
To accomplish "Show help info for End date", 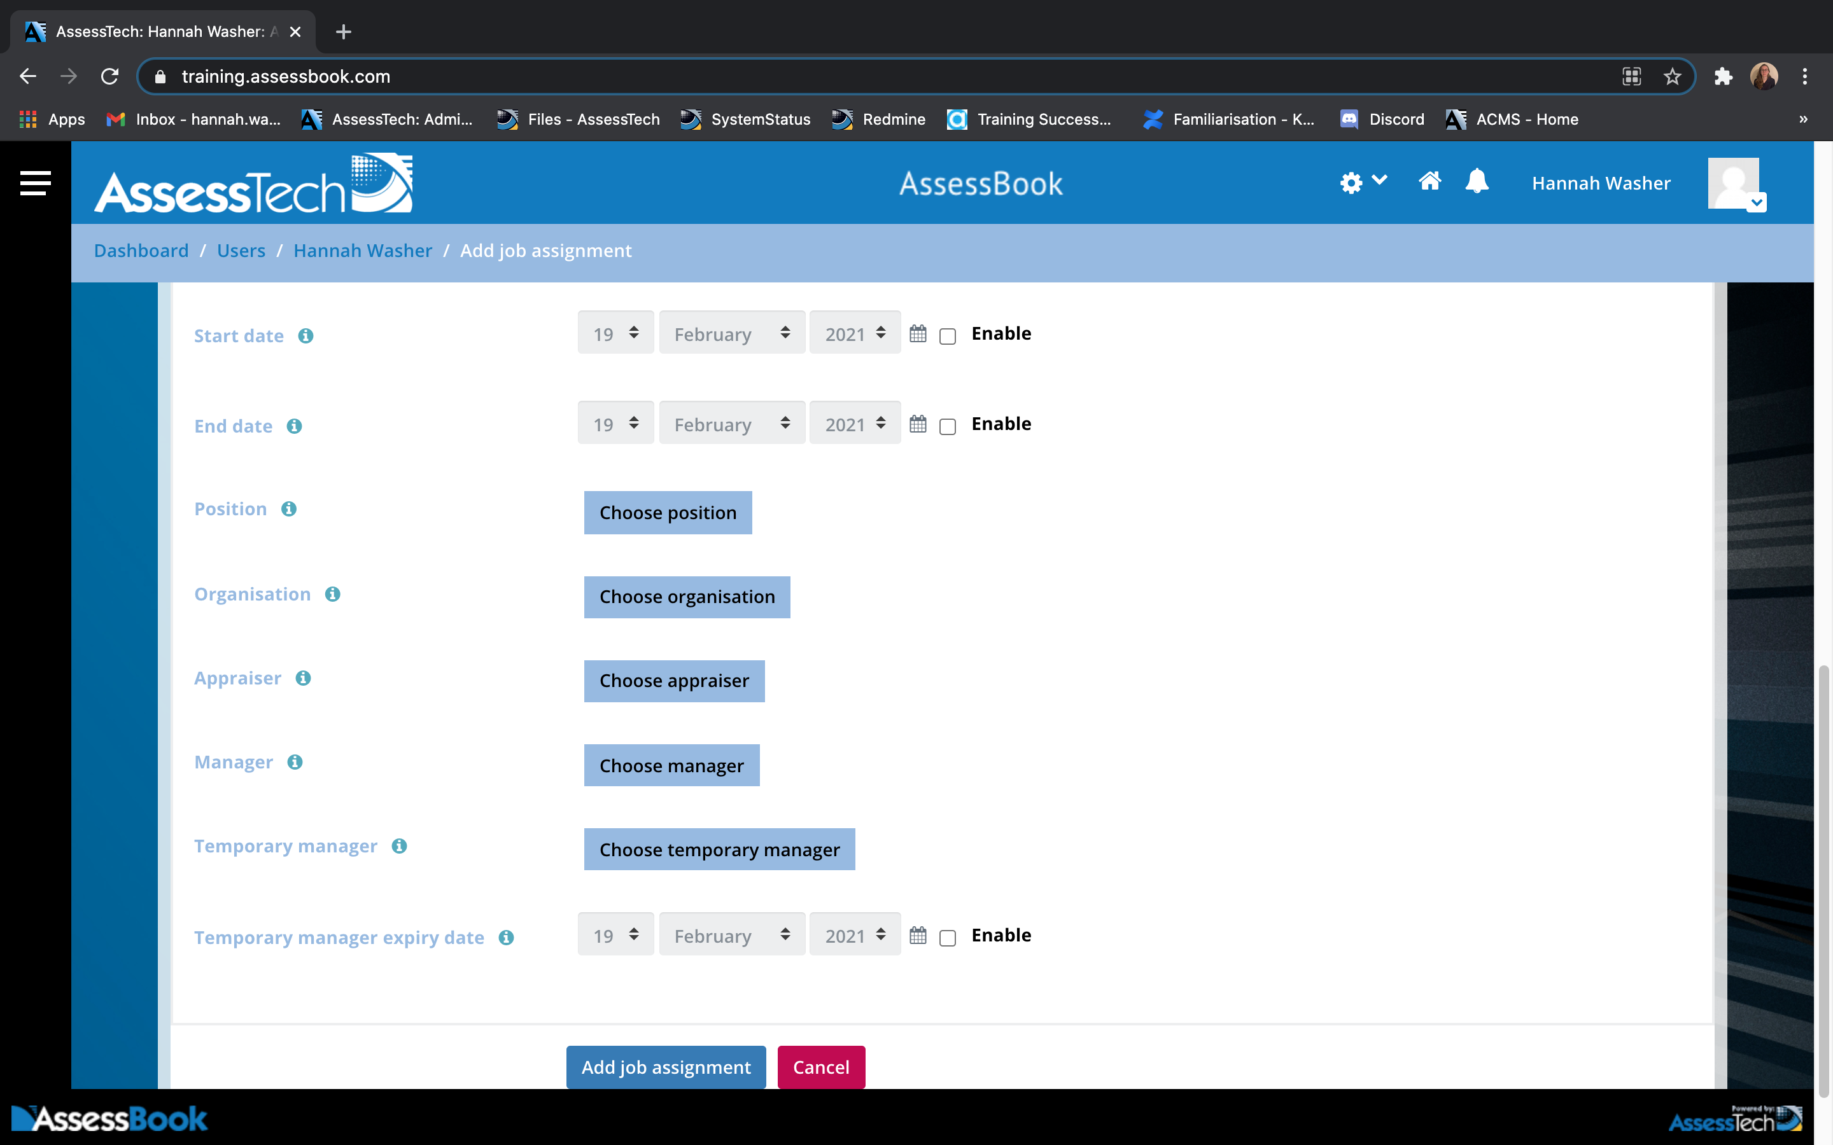I will click(294, 426).
